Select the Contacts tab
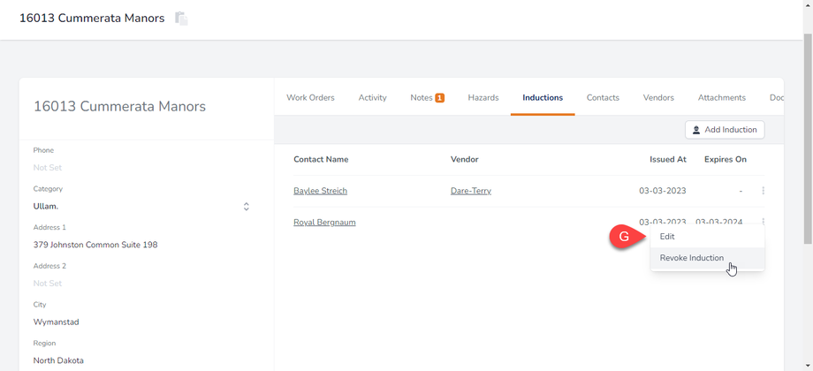The width and height of the screenshot is (813, 371). coord(603,98)
